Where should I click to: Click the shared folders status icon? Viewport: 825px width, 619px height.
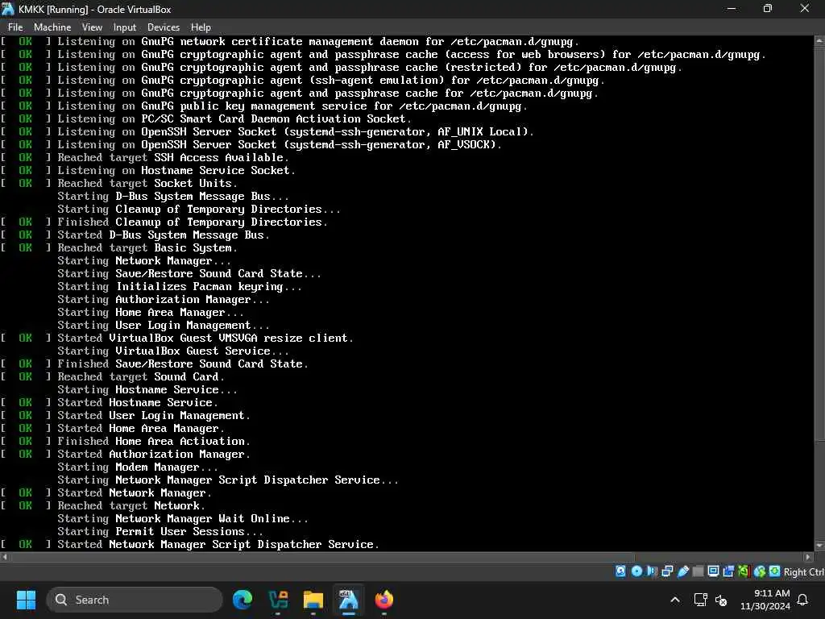pyautogui.click(x=699, y=571)
